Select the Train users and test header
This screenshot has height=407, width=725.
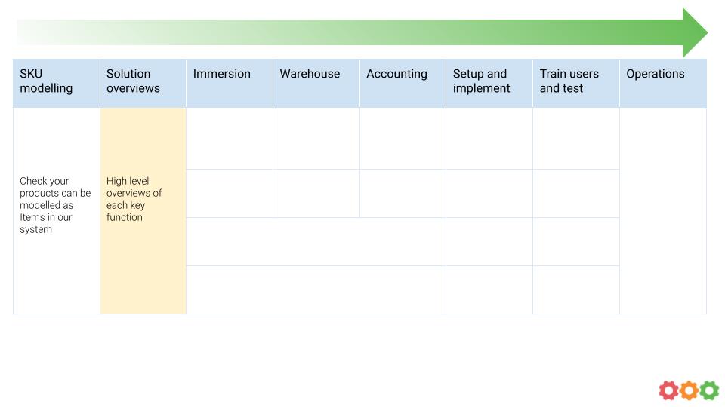[x=576, y=84]
